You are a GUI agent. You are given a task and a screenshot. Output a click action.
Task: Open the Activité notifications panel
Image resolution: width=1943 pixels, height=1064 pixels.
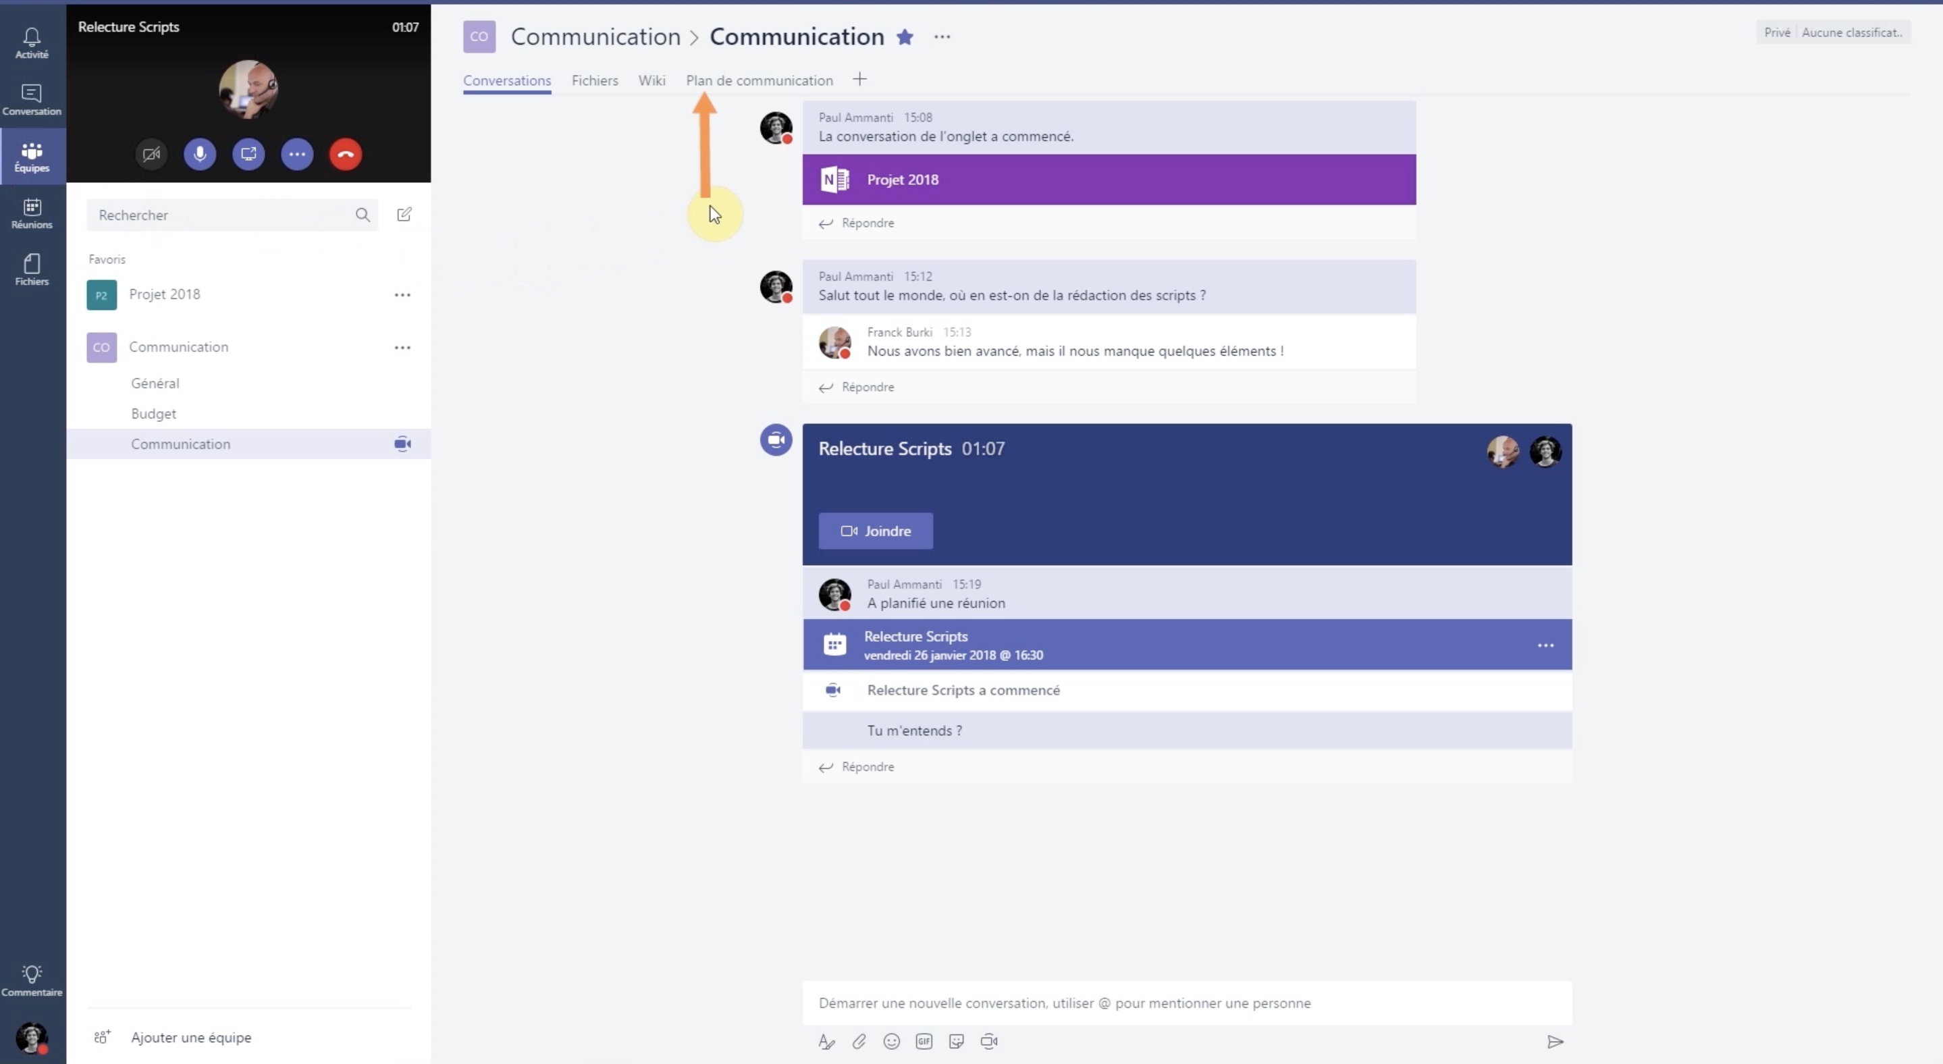(x=32, y=43)
